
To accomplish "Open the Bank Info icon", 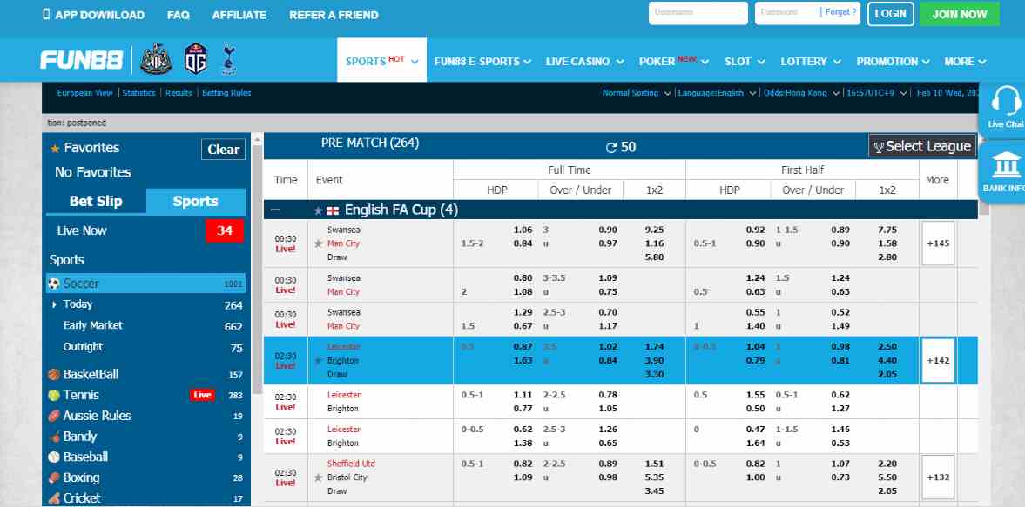I will (x=1005, y=163).
